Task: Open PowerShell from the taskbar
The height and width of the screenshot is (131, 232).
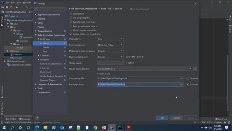Action: (x=54, y=127)
